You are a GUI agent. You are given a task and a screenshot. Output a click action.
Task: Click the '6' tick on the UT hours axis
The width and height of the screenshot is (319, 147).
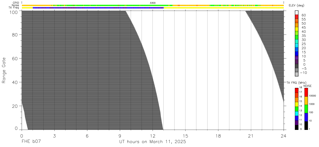pyautogui.click(x=87, y=136)
